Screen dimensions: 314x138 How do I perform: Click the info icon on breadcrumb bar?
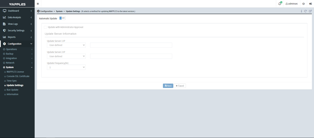click(301, 11)
